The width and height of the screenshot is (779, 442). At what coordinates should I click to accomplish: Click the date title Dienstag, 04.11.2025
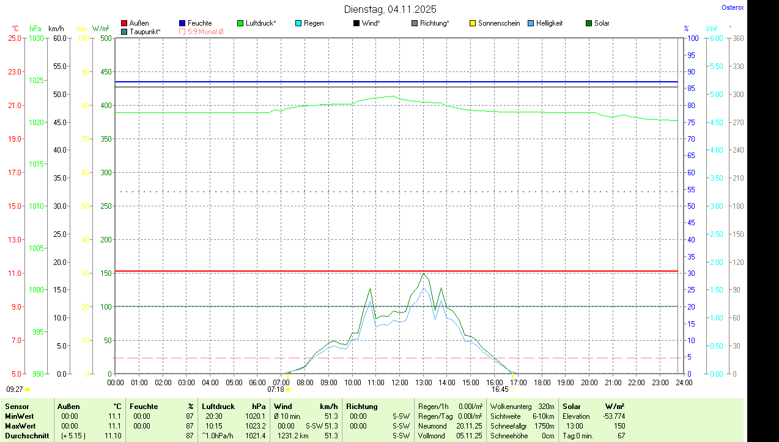coord(390,9)
